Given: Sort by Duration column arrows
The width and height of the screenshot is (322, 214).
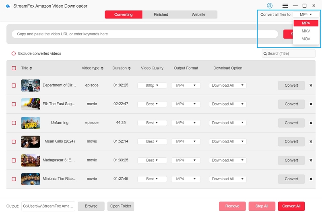Looking at the screenshot, I should coord(129,68).
